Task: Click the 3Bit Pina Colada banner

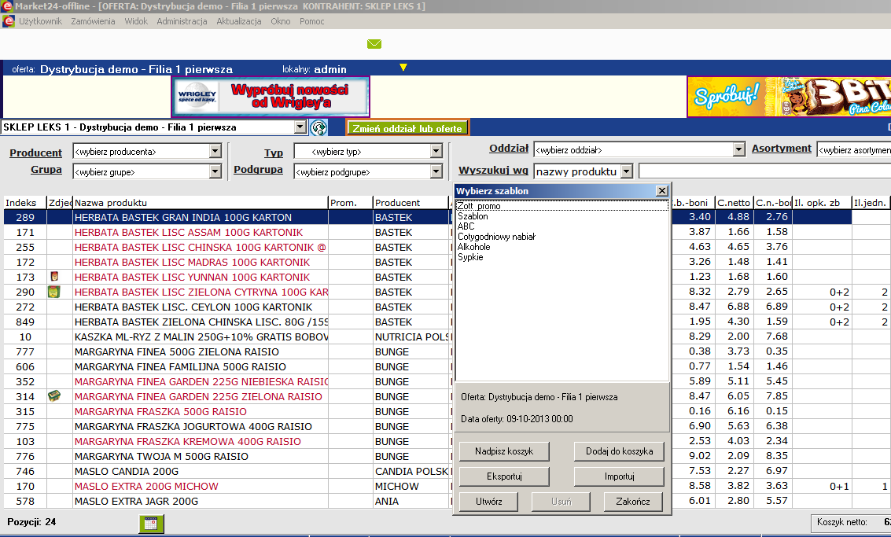Action: point(790,97)
